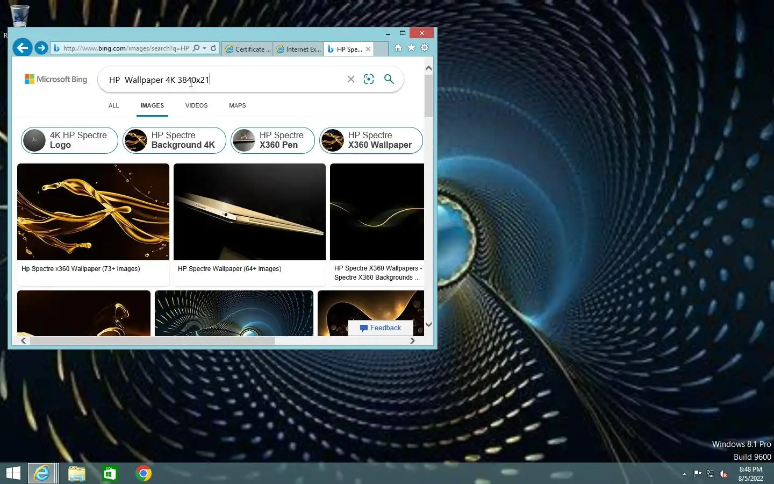Image resolution: width=774 pixels, height=484 pixels.
Task: Submit the search with the magnifier icon
Action: pyautogui.click(x=389, y=80)
